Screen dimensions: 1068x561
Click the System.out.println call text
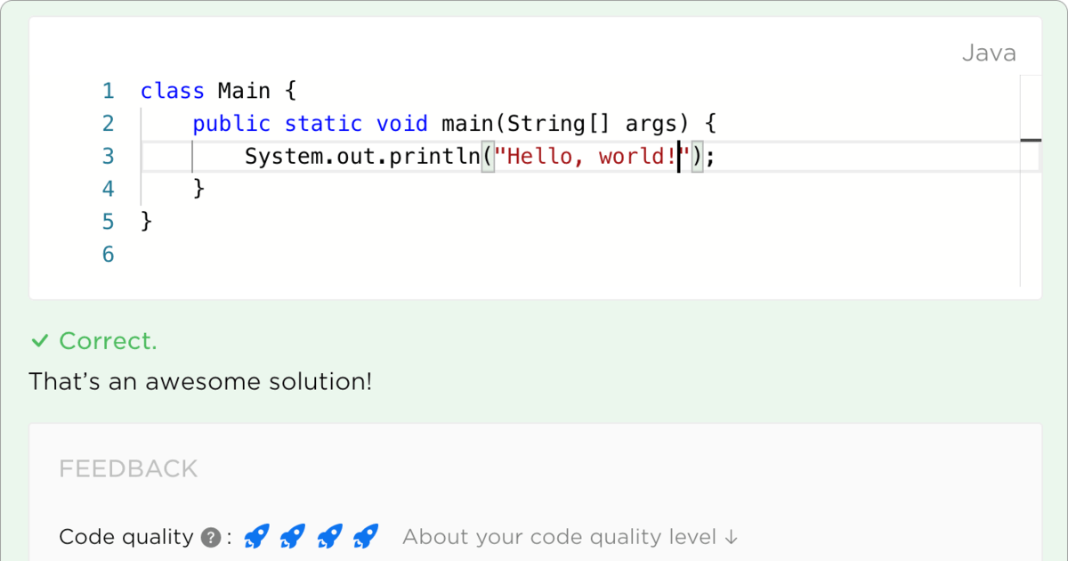[362, 157]
